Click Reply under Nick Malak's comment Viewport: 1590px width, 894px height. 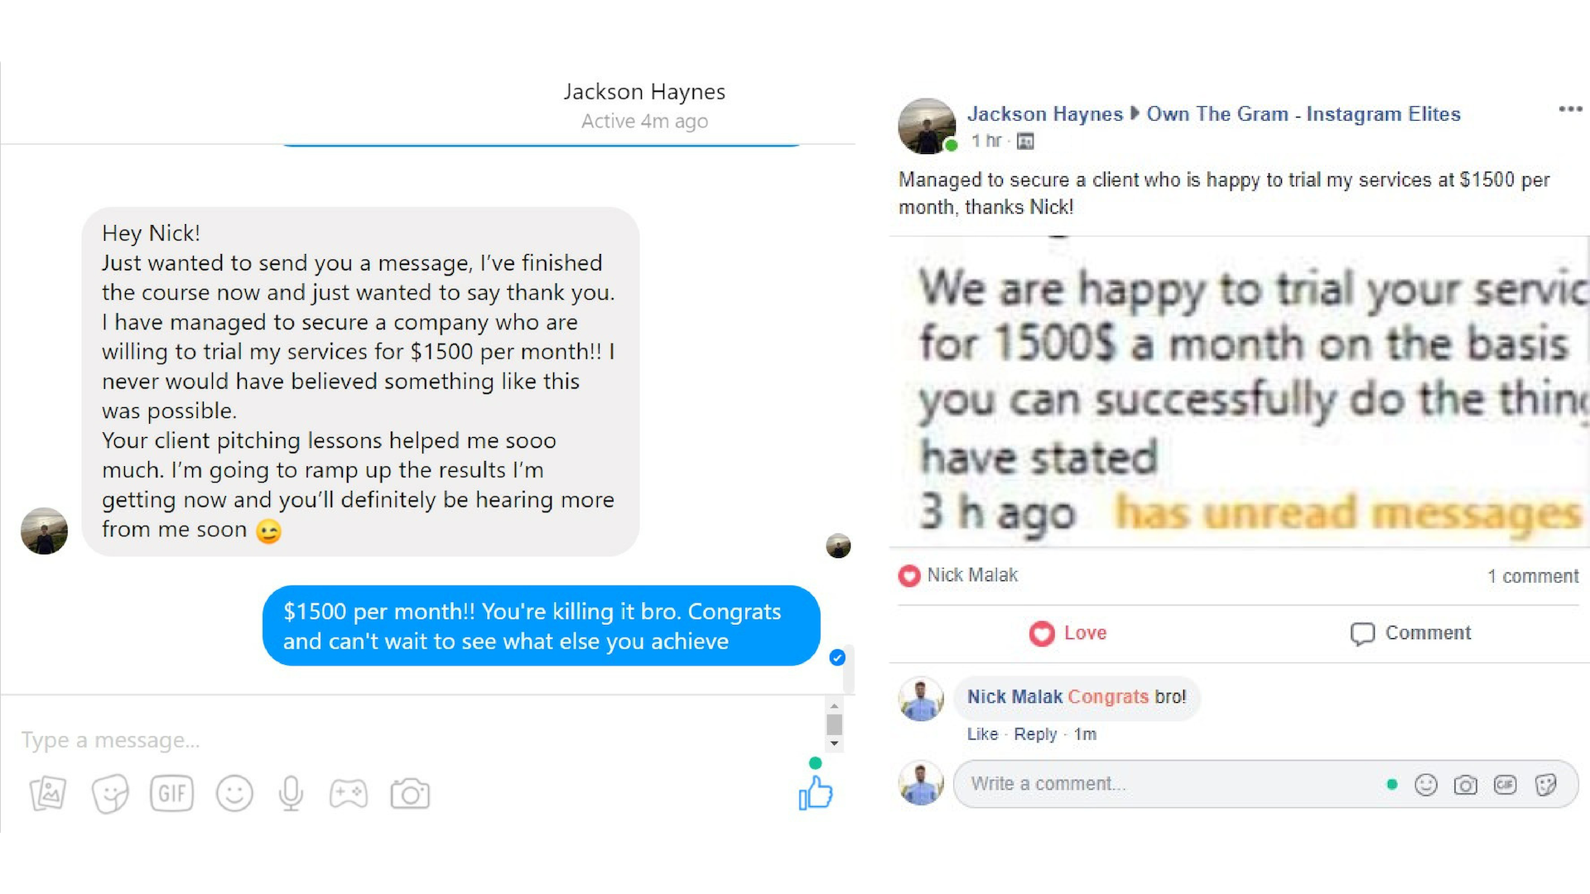coord(1035,734)
